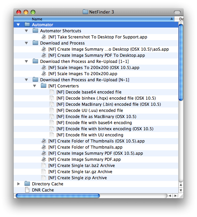Click the vertical scrollbar down arrow
Screen dimensions: 197x217
(x=181, y=190)
